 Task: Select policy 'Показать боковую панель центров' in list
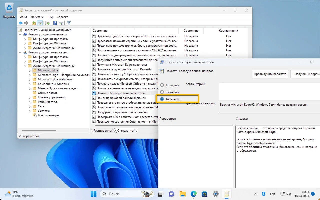(121, 93)
